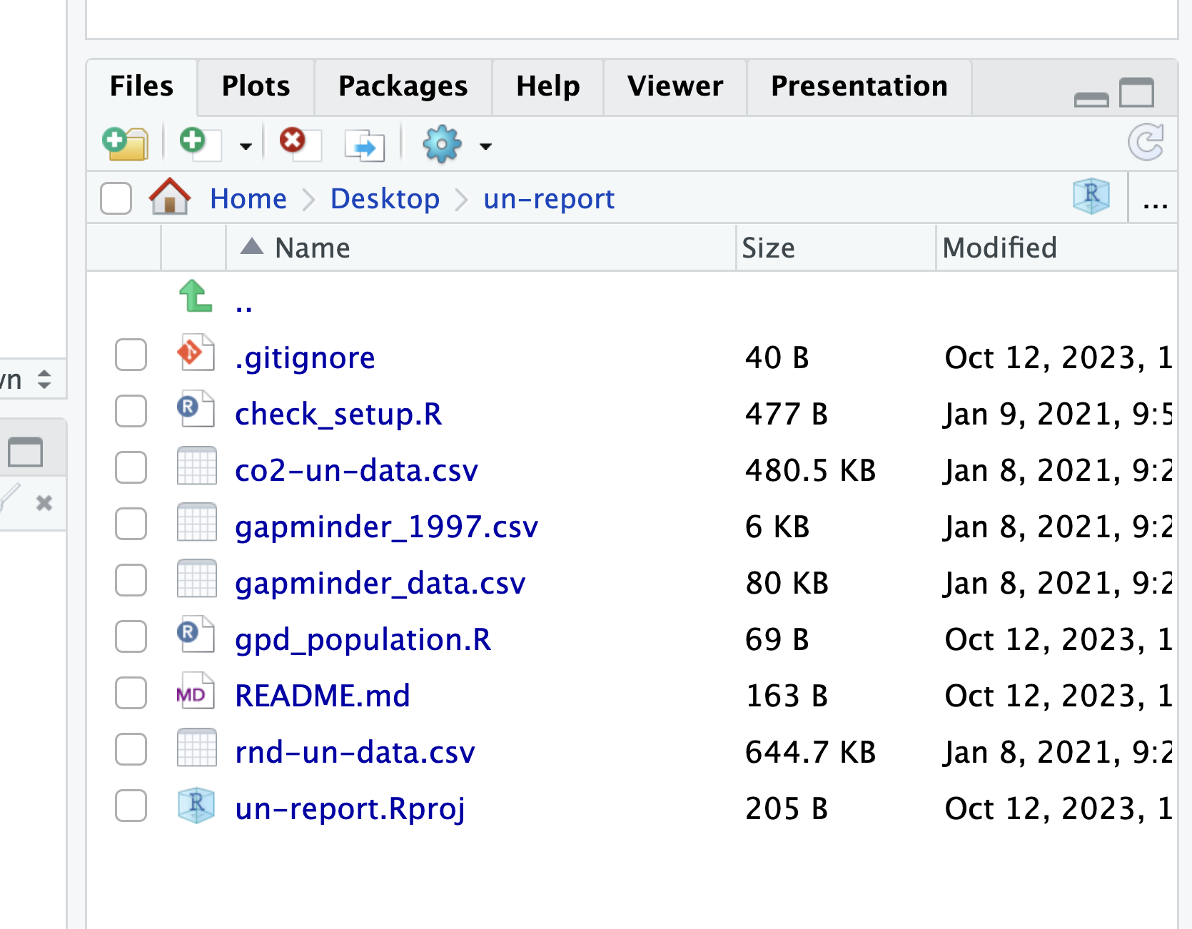Switch to the Packages tab

point(403,86)
